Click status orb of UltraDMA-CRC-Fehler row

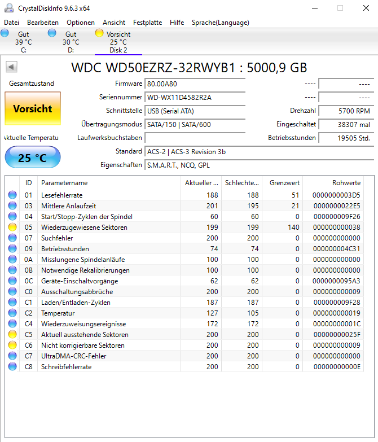pos(12,356)
